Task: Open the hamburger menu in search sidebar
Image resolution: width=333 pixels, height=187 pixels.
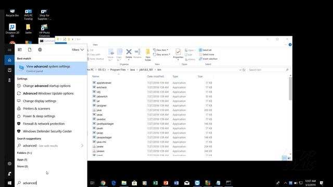Action: 9,50
